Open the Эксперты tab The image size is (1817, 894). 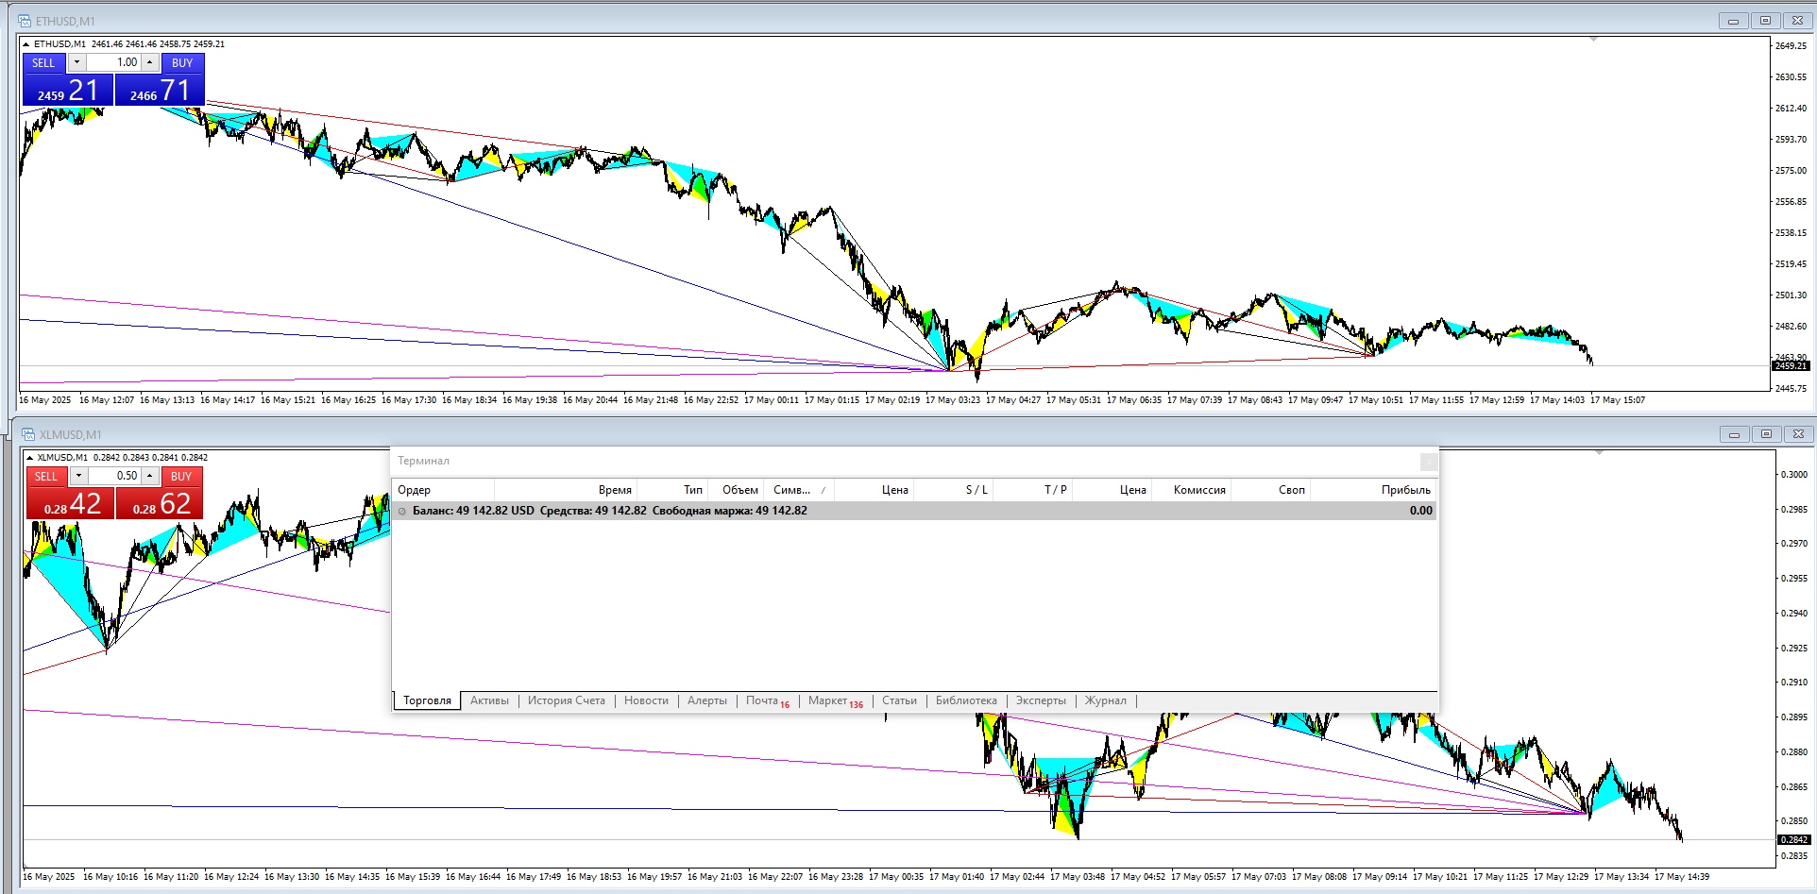(1041, 700)
